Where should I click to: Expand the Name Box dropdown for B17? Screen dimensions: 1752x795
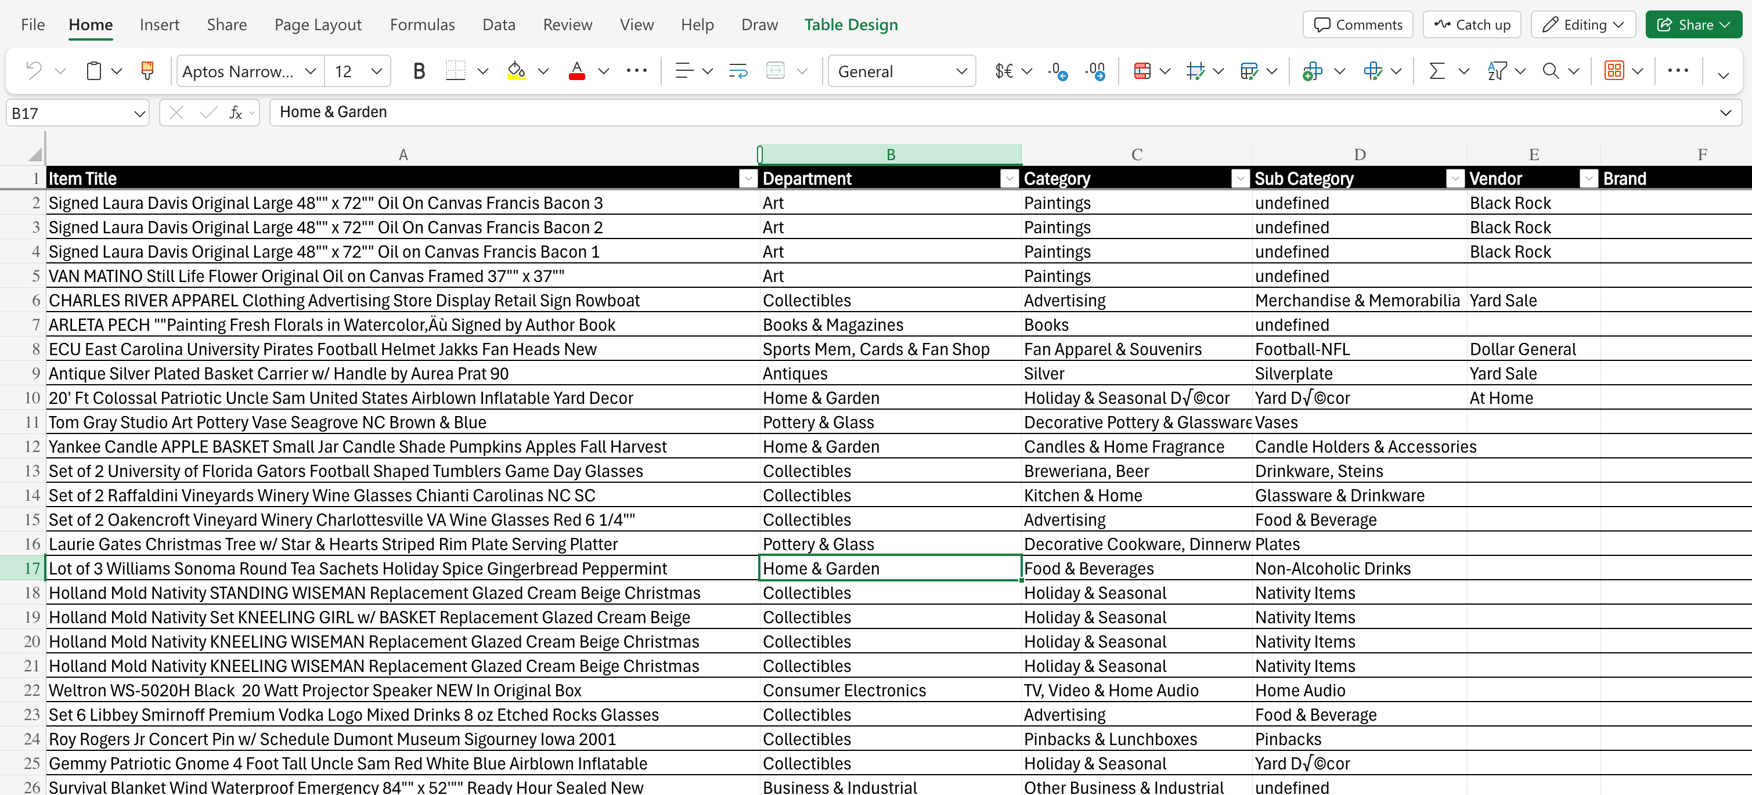139,114
